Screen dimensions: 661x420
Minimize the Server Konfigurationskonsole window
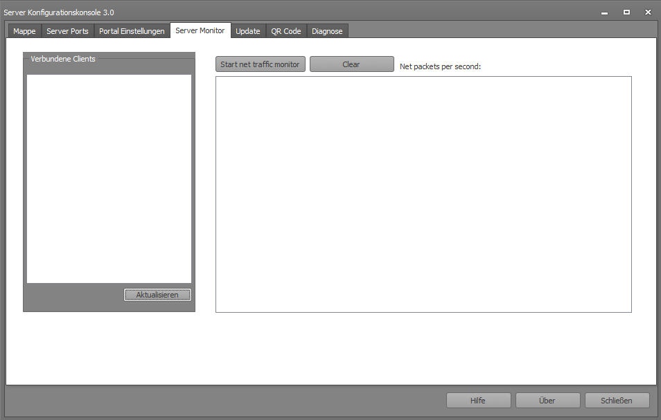[x=604, y=12]
